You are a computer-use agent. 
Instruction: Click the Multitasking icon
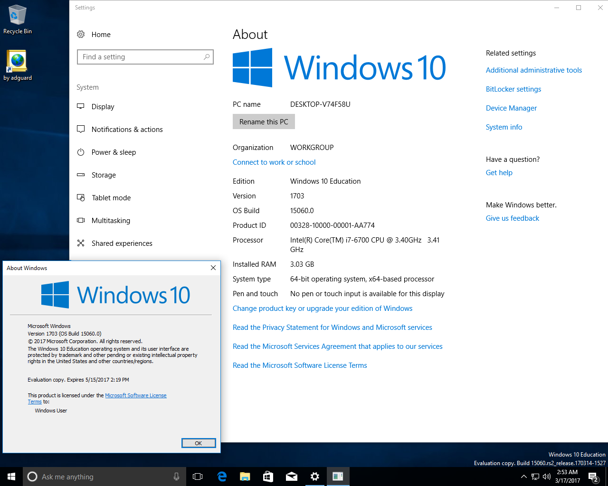coord(81,220)
